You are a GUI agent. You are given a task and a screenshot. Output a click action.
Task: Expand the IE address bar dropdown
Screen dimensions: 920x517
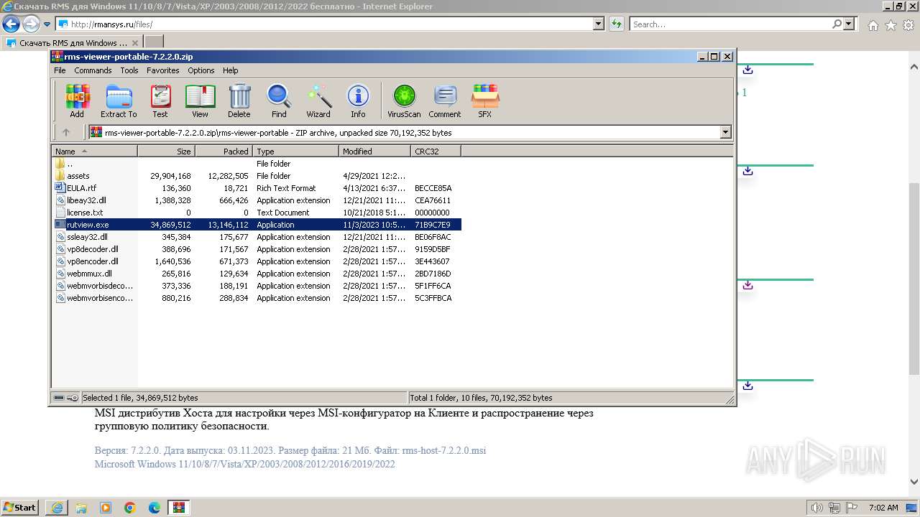[599, 24]
